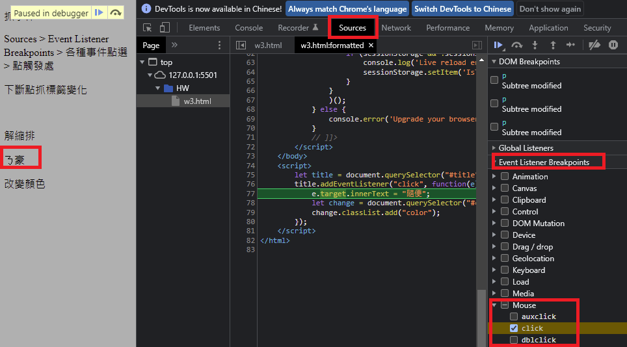Click the top frame icon

click(153, 62)
